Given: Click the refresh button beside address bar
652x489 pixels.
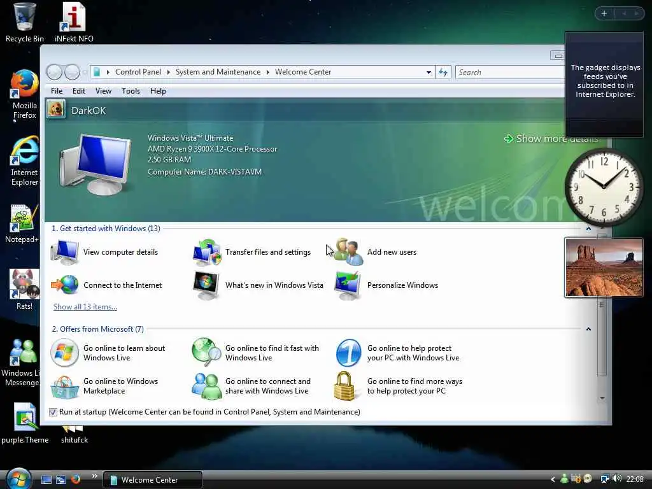Looking at the screenshot, I should (x=443, y=73).
